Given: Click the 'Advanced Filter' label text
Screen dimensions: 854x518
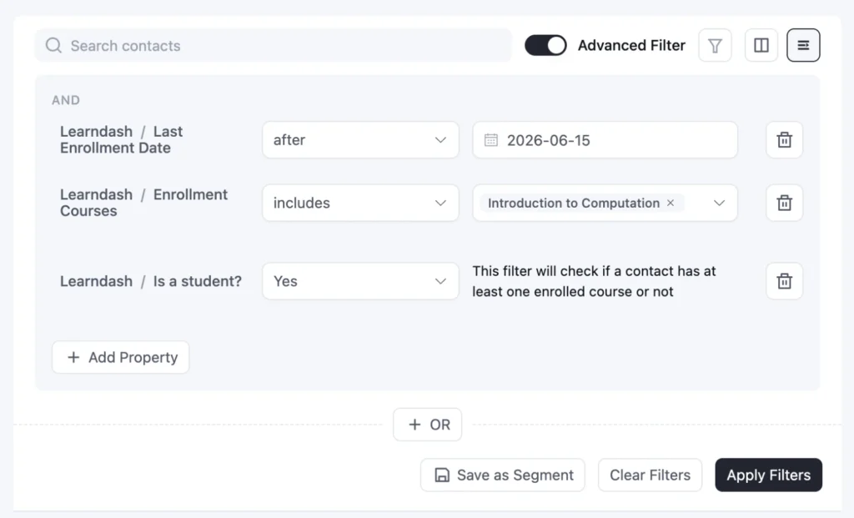Looking at the screenshot, I should pos(631,45).
